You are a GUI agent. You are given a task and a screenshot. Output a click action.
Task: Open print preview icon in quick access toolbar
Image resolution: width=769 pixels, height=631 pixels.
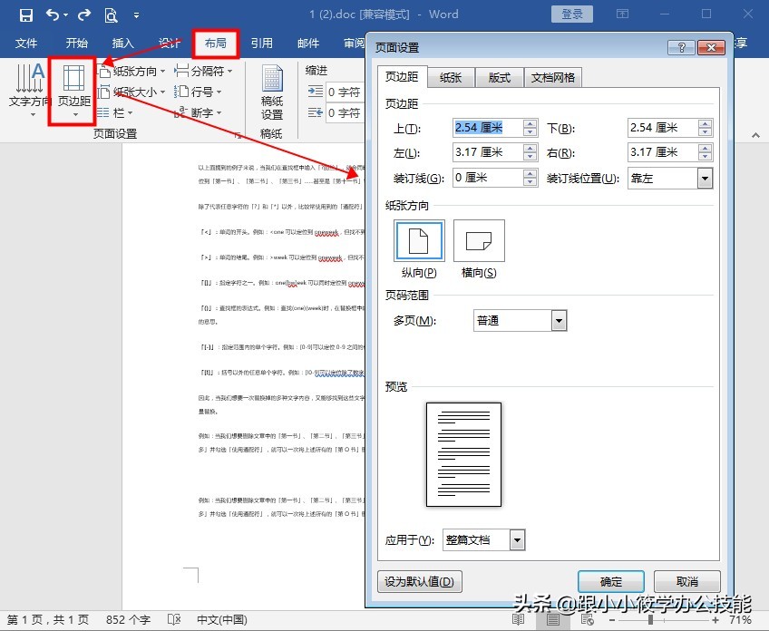click(112, 15)
